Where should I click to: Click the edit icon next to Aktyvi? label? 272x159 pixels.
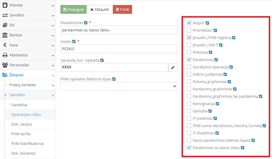pos(207,23)
